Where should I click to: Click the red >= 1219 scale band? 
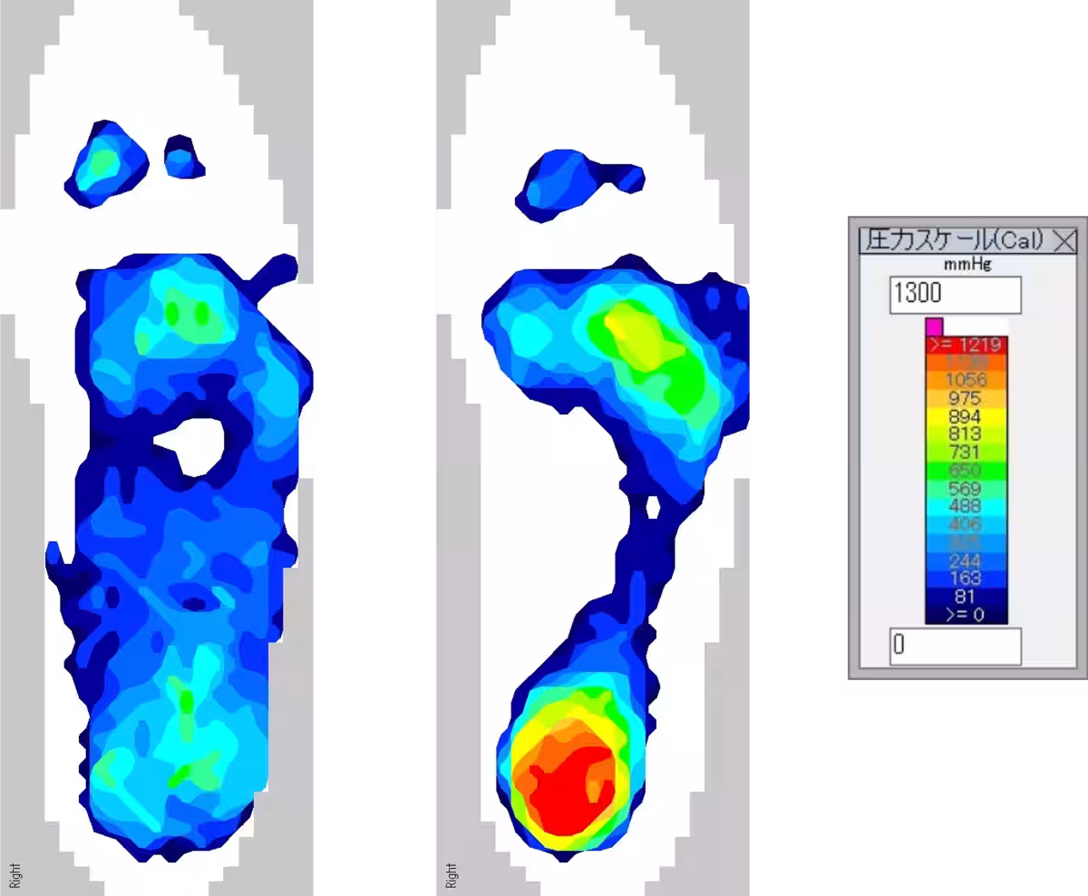[x=966, y=345]
